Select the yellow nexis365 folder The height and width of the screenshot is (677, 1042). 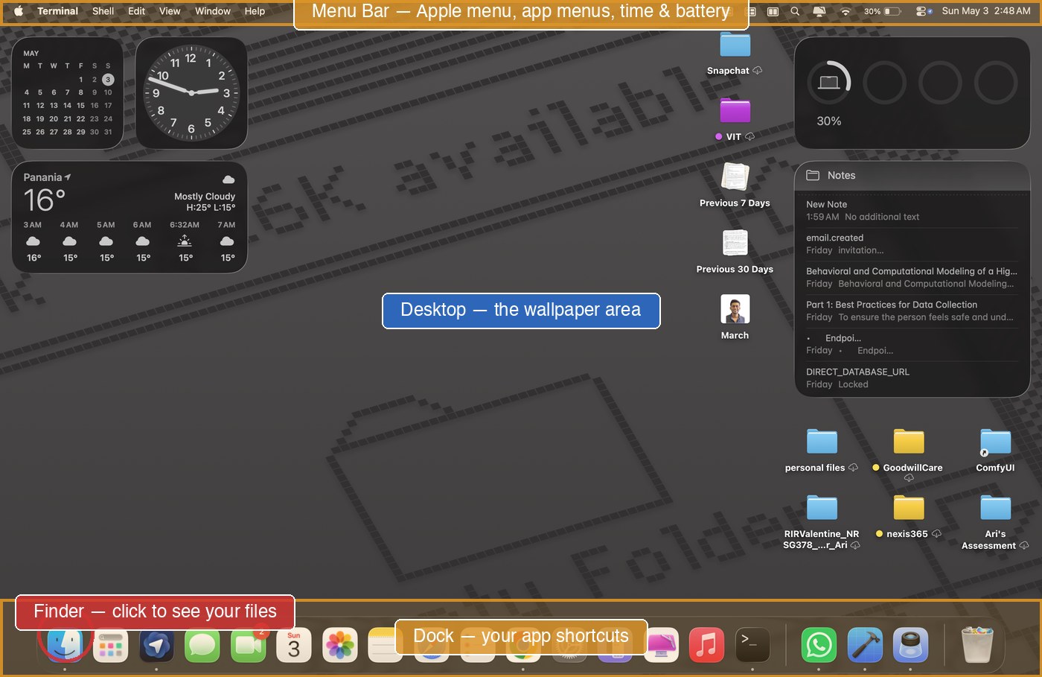908,515
